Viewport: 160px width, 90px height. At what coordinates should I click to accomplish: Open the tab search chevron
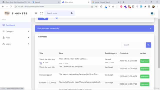pos(140,2)
